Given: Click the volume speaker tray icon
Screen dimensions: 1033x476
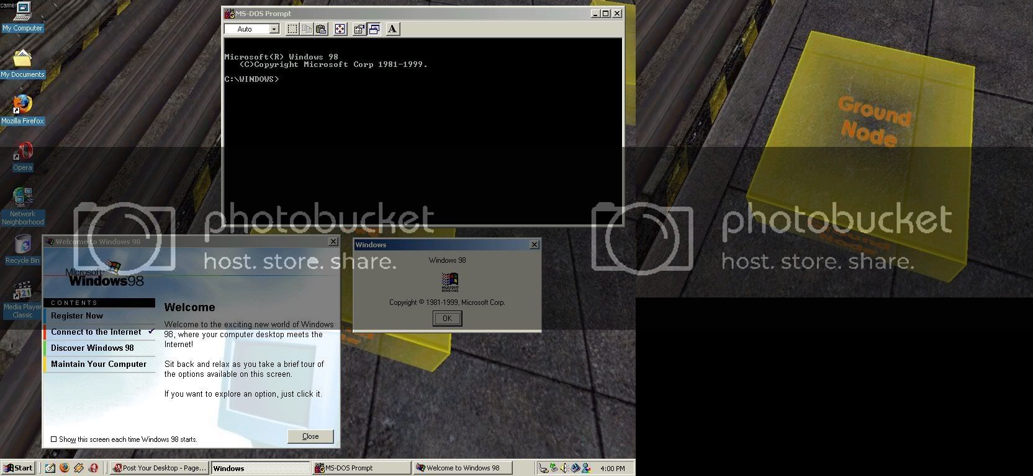Looking at the screenshot, I should [564, 468].
